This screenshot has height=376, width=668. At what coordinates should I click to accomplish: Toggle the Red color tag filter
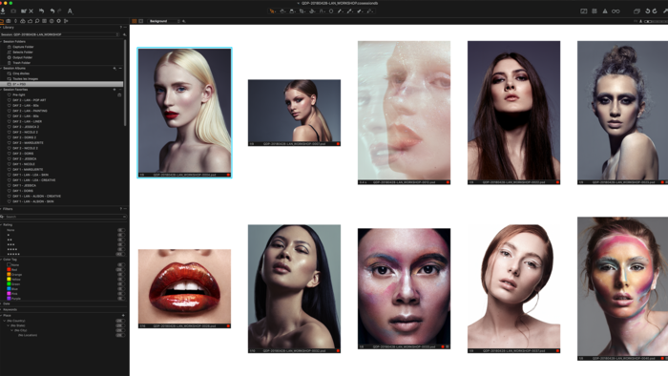click(x=120, y=269)
